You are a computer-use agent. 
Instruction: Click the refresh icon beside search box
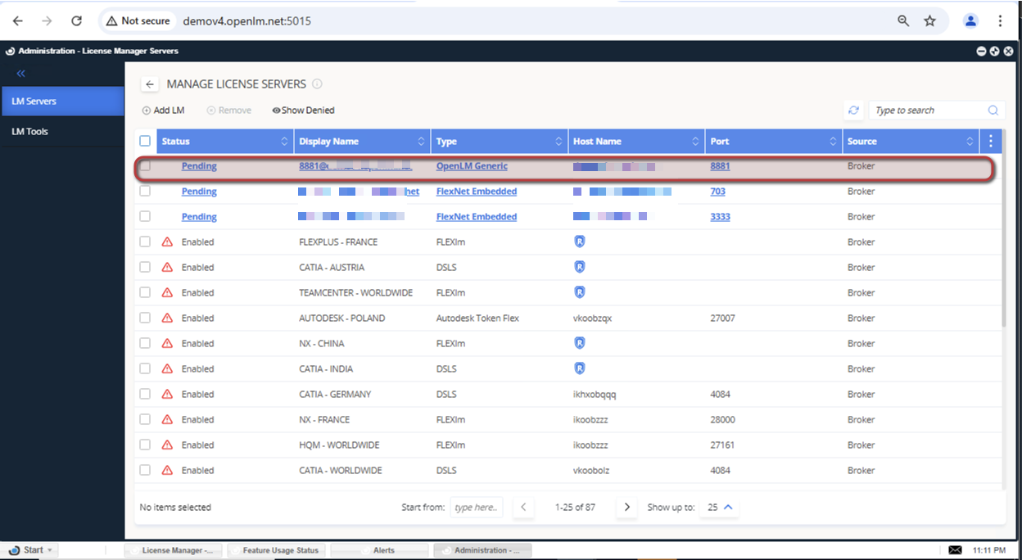[853, 111]
